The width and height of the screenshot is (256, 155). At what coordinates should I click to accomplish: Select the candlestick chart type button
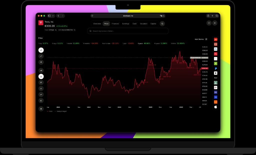[x=41, y=62]
